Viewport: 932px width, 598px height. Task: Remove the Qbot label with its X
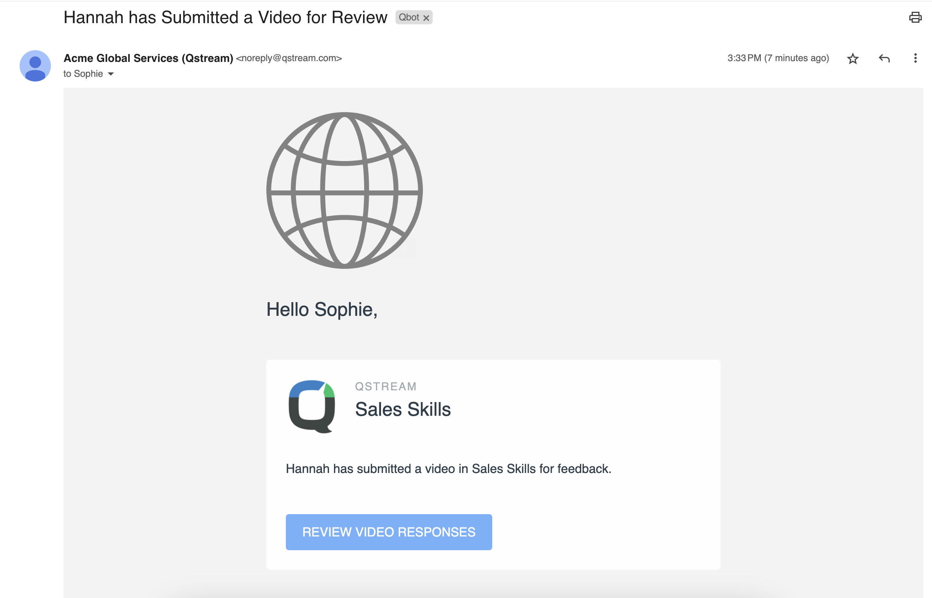[426, 18]
